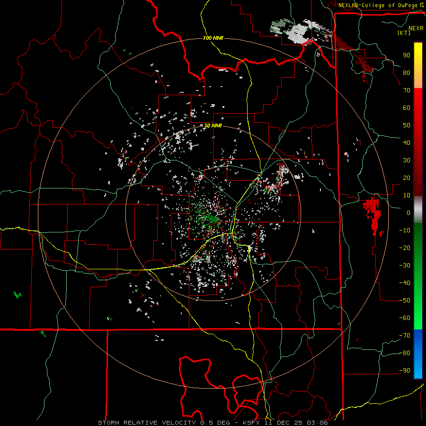426x426 pixels.
Task: Click the NEXLAB-College of DuPage credit text
Action: pyautogui.click(x=378, y=5)
